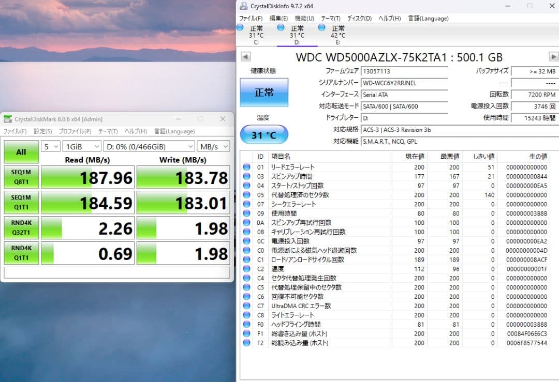Click the left arrow to view previous drive
This screenshot has height=382, width=559.
[245, 56]
